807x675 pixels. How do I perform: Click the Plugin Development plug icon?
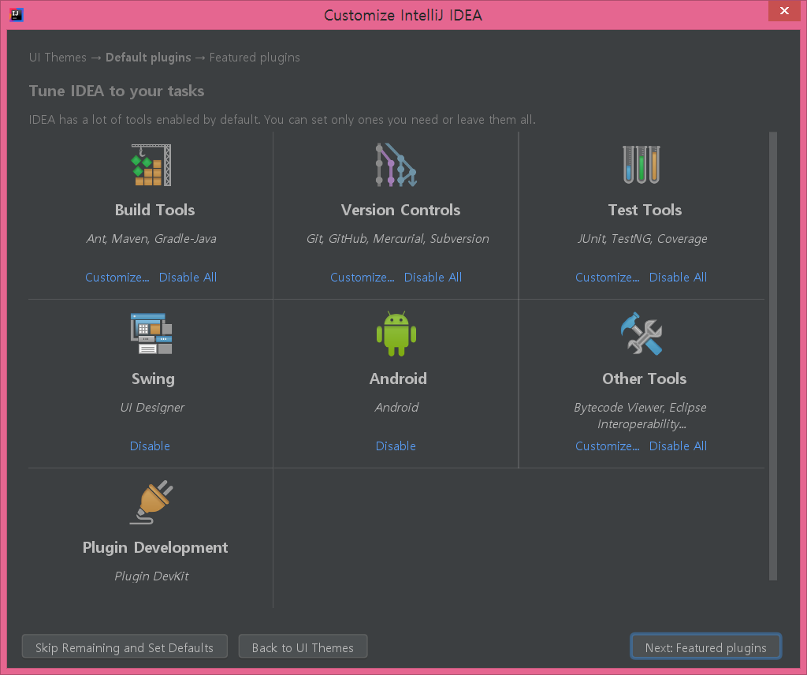(x=151, y=502)
